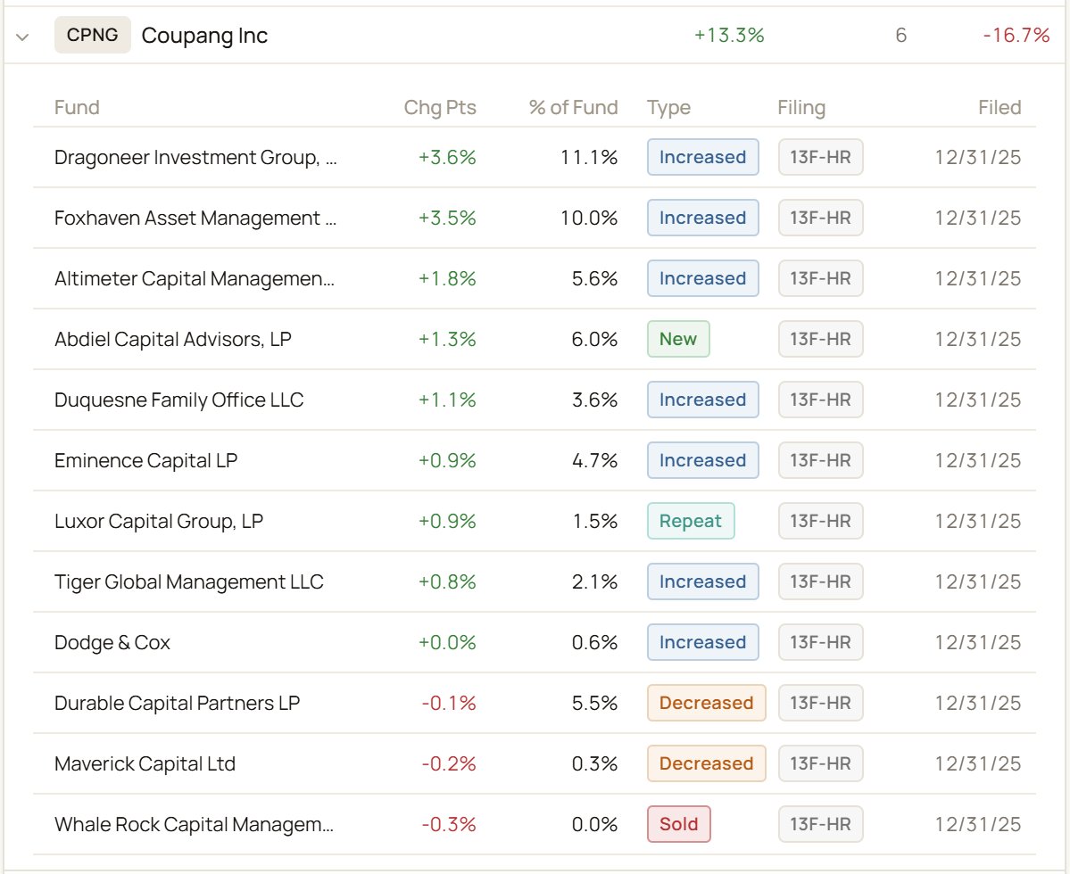Screen dimensions: 1070x874
Task: Sort by % of Fund column header
Action: coord(573,107)
